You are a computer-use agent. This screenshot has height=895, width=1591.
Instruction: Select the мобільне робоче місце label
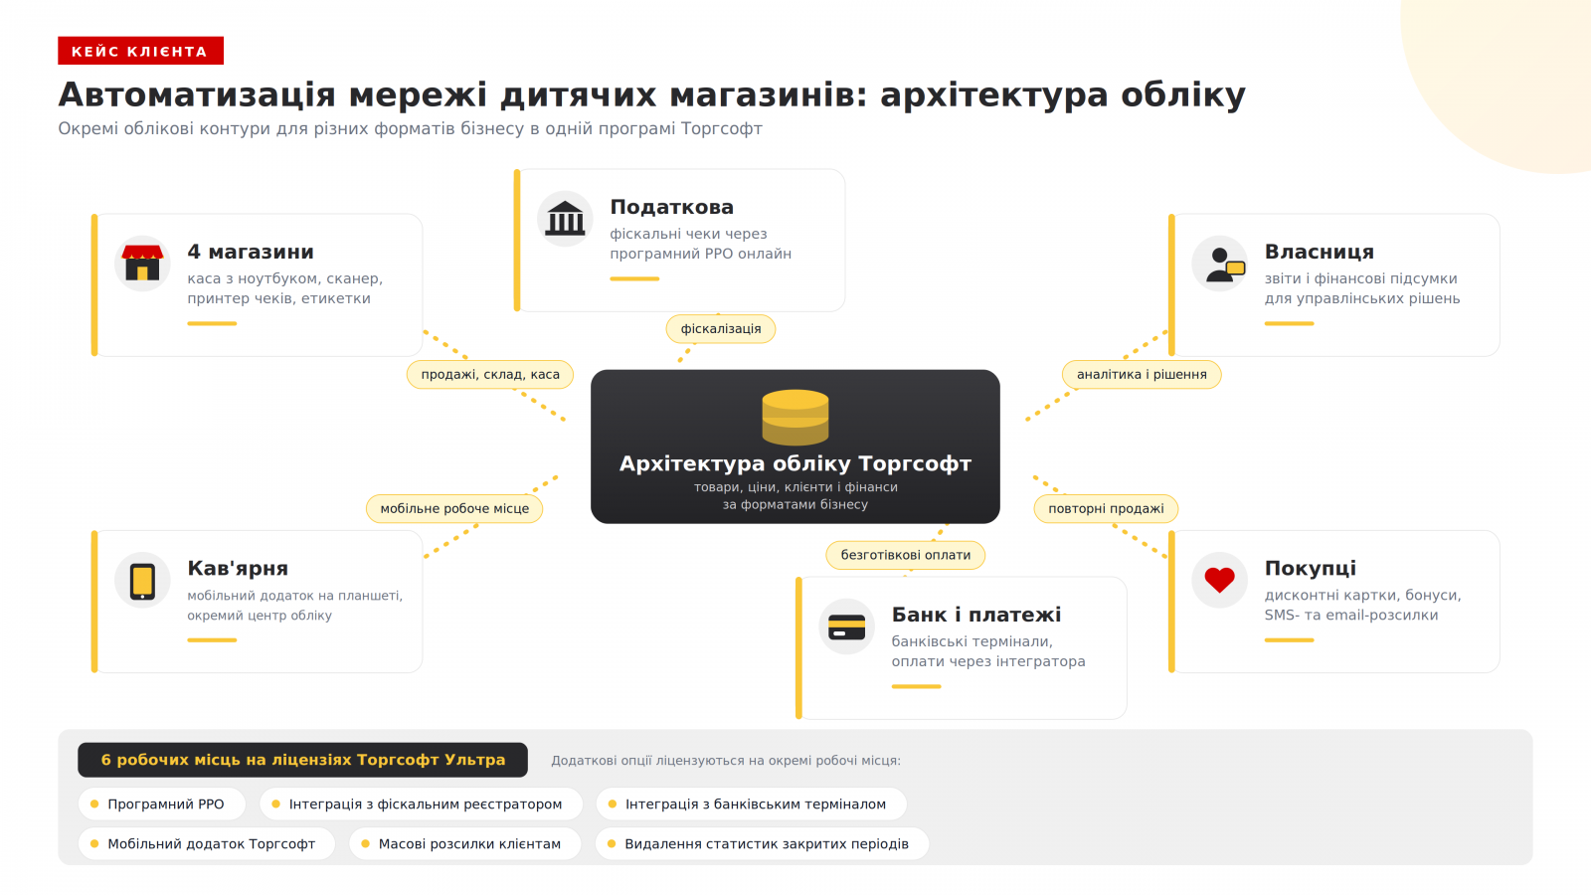pos(454,509)
